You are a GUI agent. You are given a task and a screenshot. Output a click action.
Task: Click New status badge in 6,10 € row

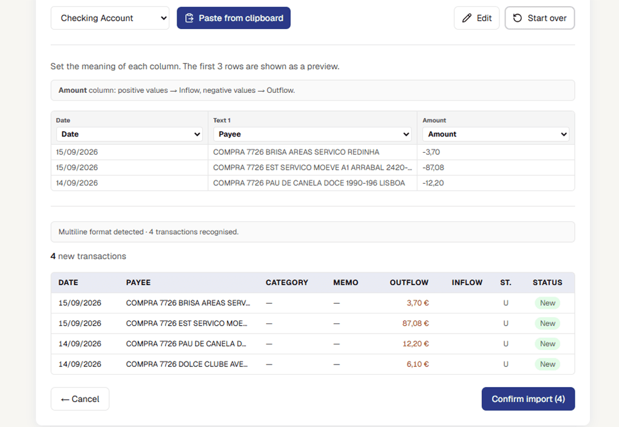pyautogui.click(x=547, y=365)
